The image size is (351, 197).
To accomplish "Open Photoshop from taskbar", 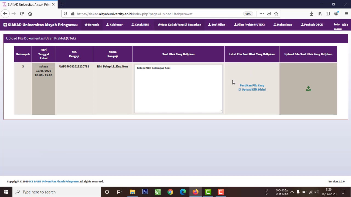I will [145, 192].
